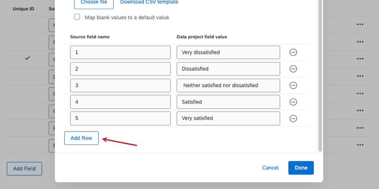379x189 pixels.
Task: Open the more options menu for the first field row
Action: click(x=360, y=25)
